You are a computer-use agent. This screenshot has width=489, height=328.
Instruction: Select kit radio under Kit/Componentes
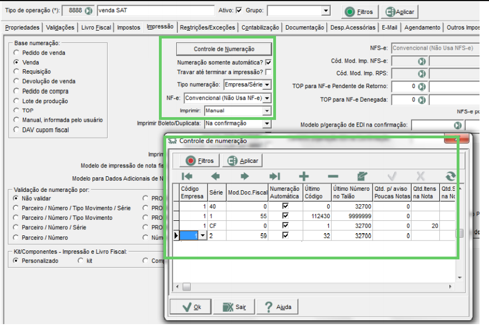click(80, 261)
